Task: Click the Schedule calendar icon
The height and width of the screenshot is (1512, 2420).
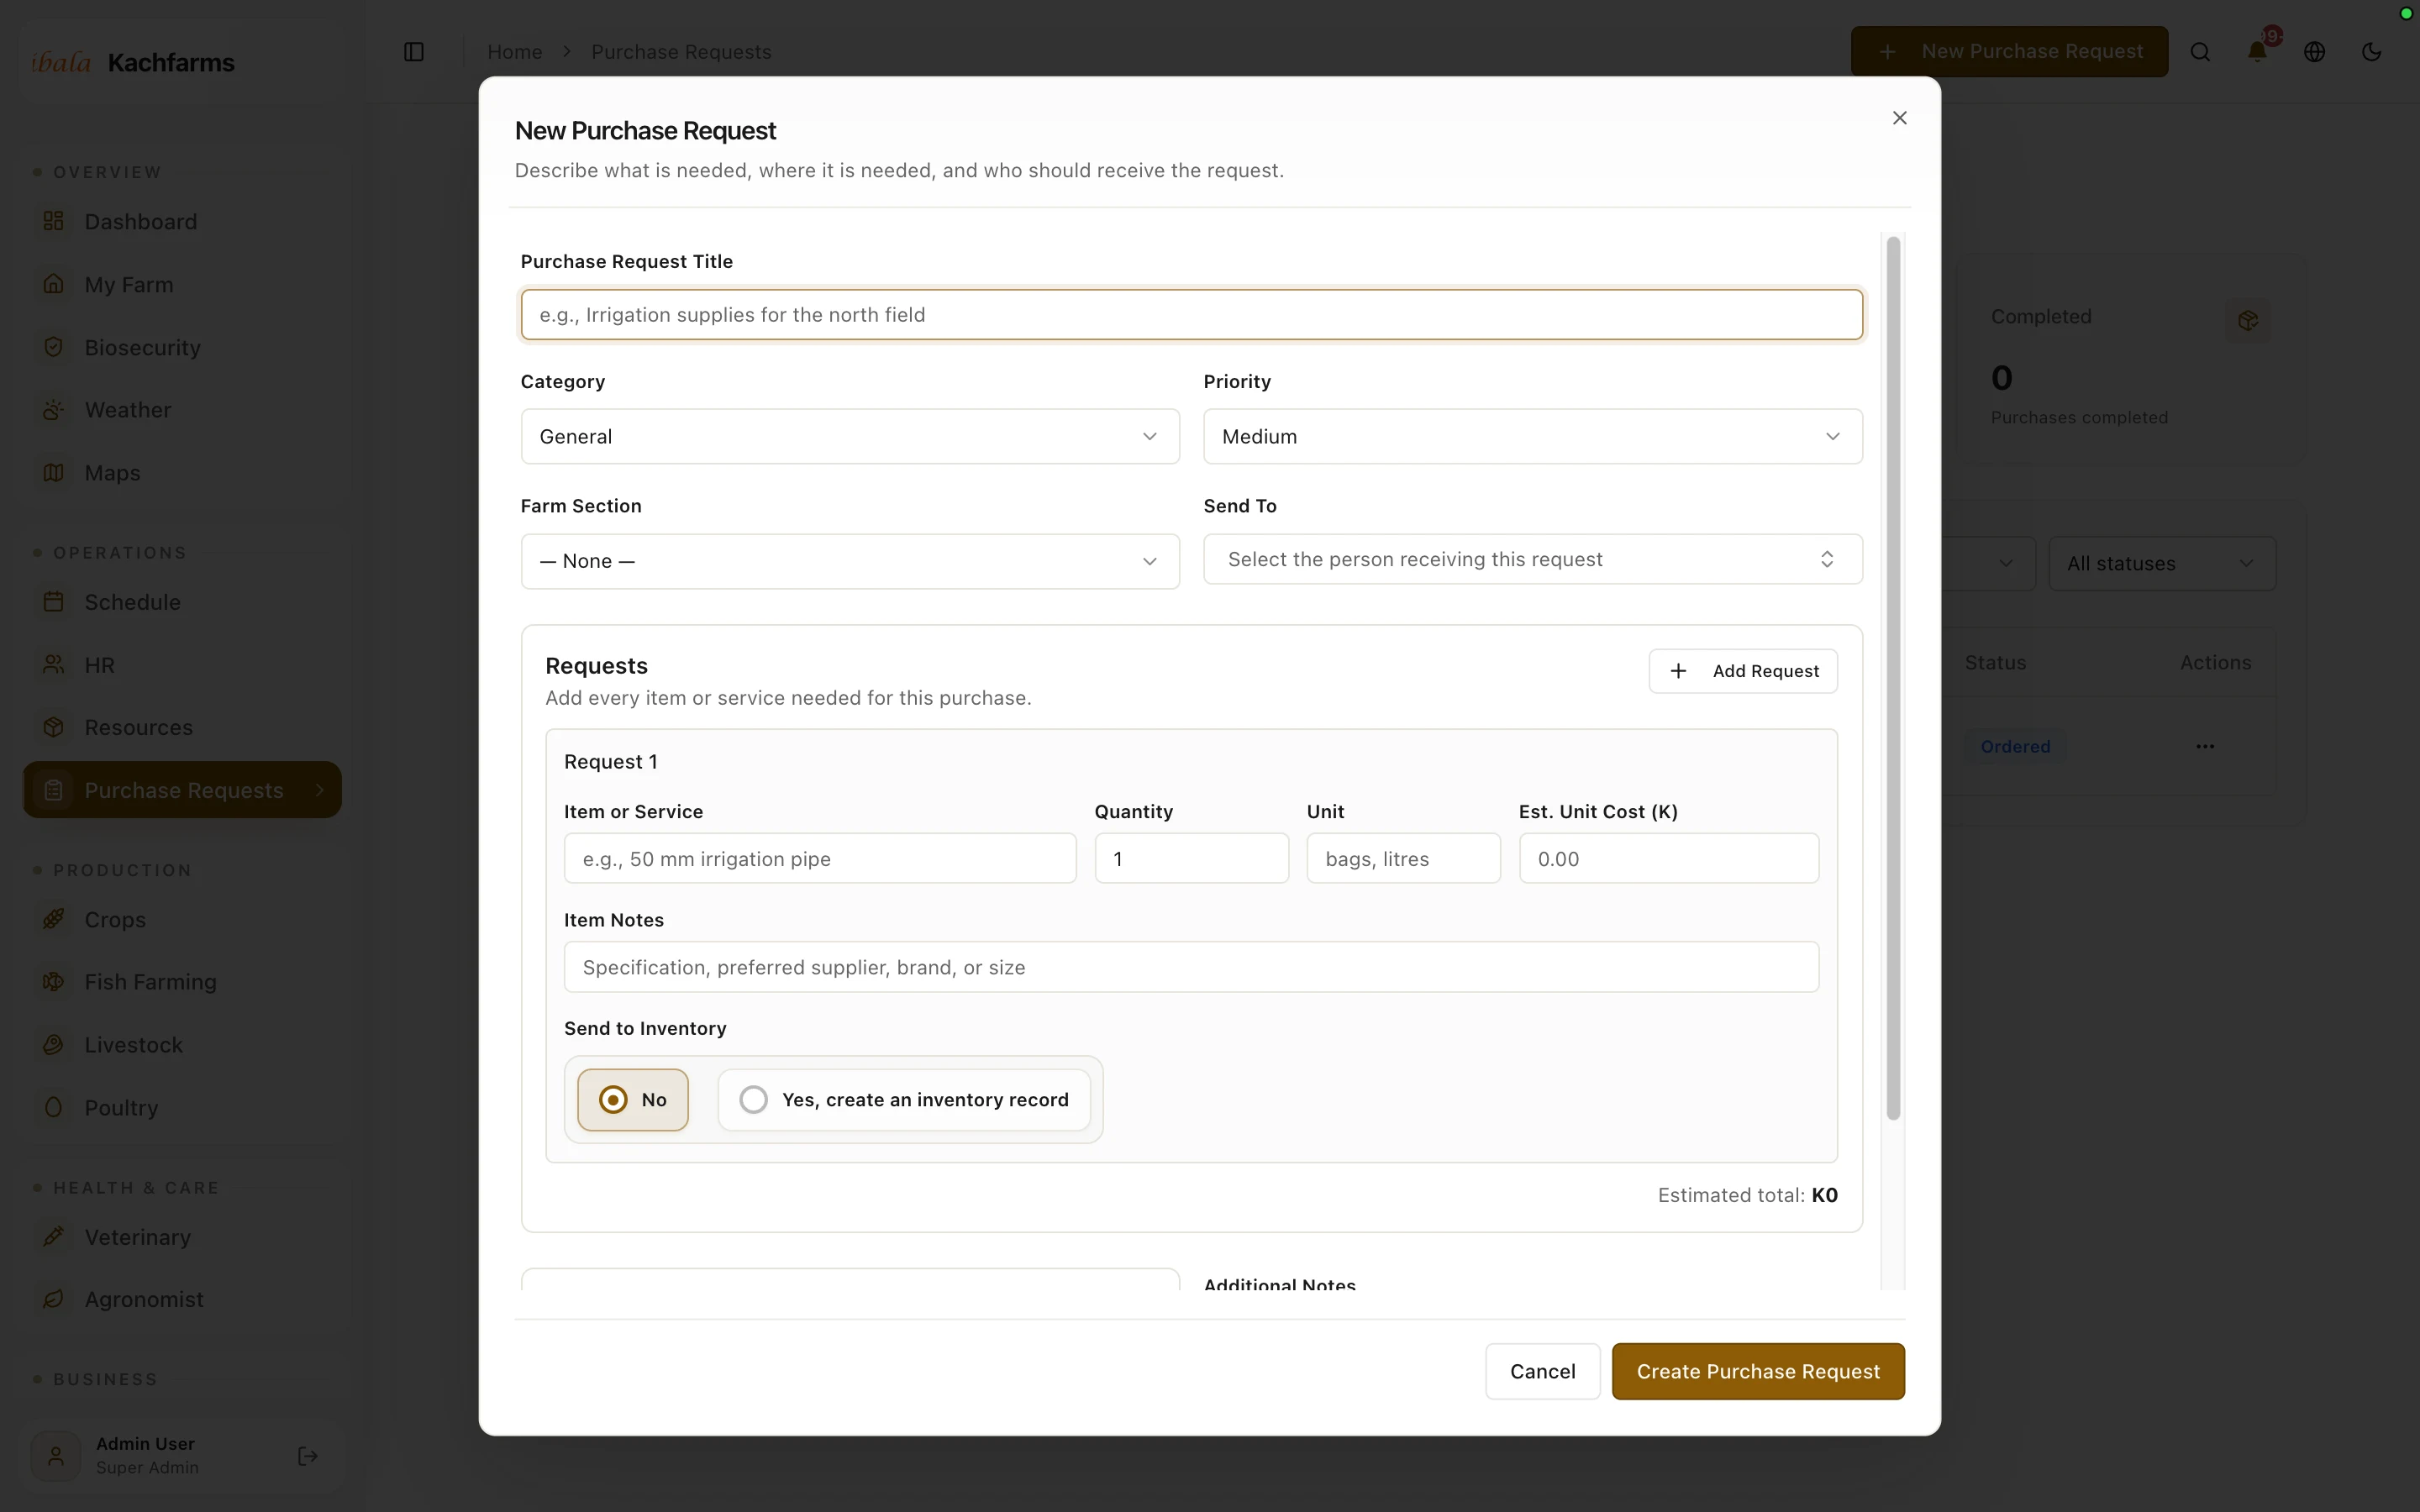Action: (x=54, y=602)
